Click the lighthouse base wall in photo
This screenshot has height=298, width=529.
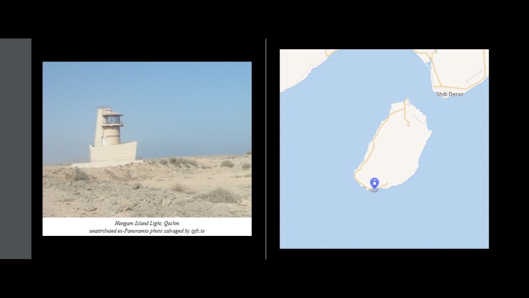click(113, 152)
